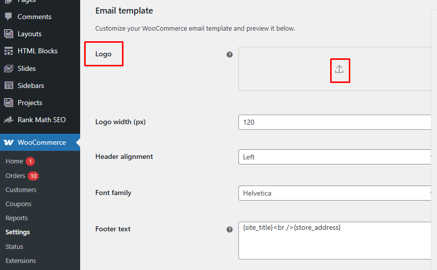
Task: Open WooCommerce Customers page
Action: tap(21, 190)
